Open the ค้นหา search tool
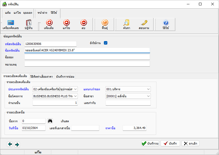 (x=126, y=24)
